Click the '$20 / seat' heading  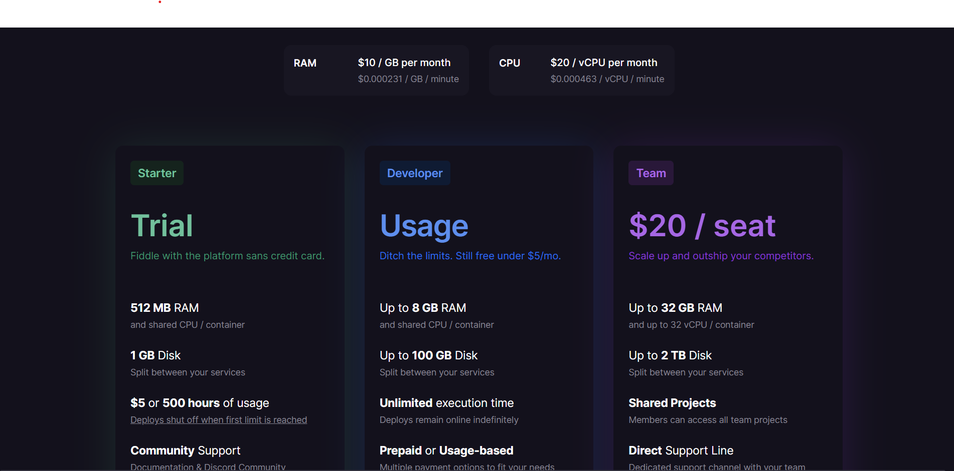[702, 226]
